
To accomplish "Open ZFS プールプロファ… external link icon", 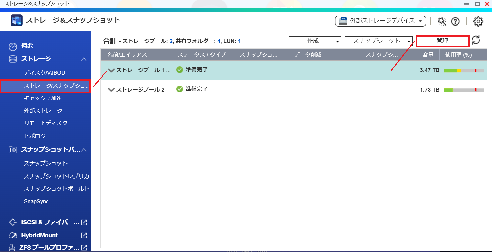I will 84,248.
